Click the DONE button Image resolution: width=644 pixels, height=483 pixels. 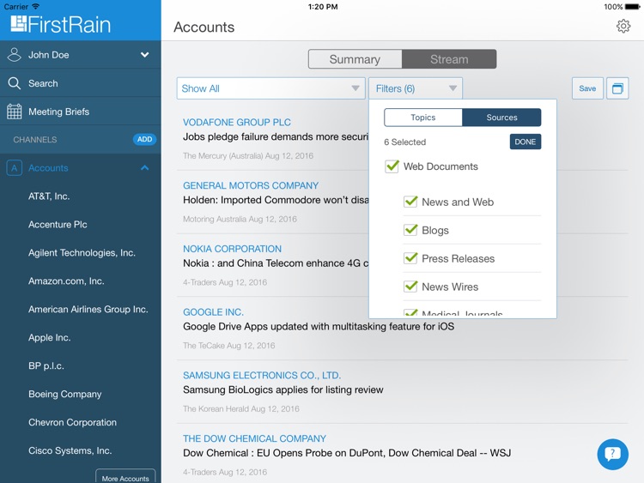click(x=526, y=142)
